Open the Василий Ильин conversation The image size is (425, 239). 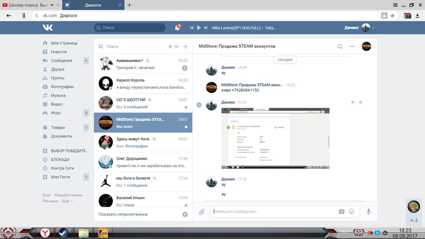143,199
